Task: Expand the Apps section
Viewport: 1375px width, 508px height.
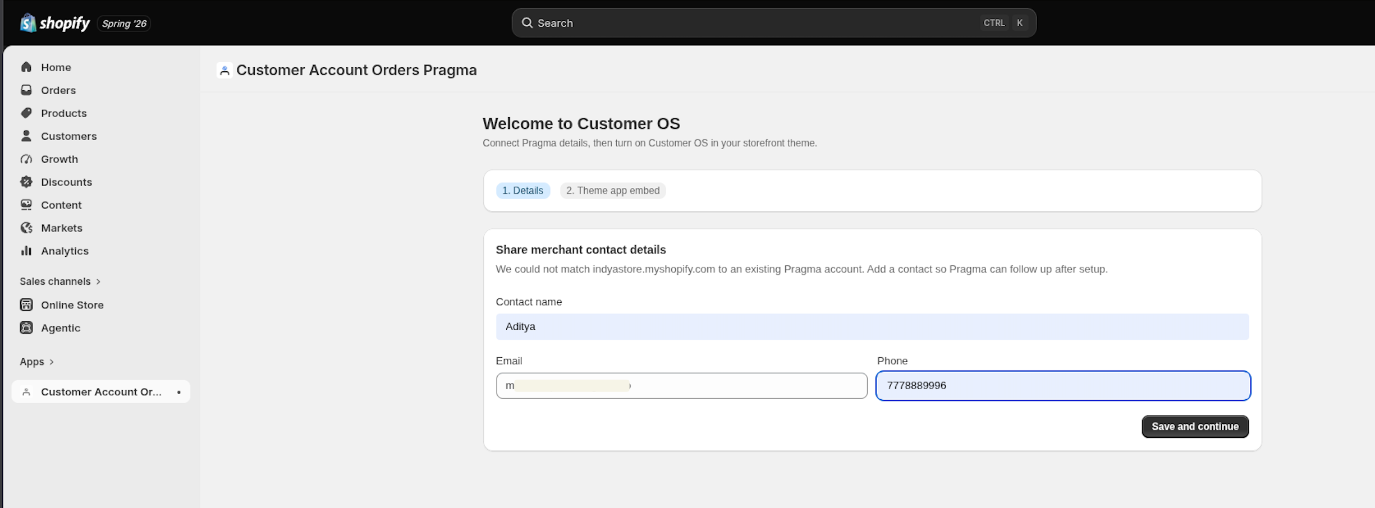Action: click(36, 362)
